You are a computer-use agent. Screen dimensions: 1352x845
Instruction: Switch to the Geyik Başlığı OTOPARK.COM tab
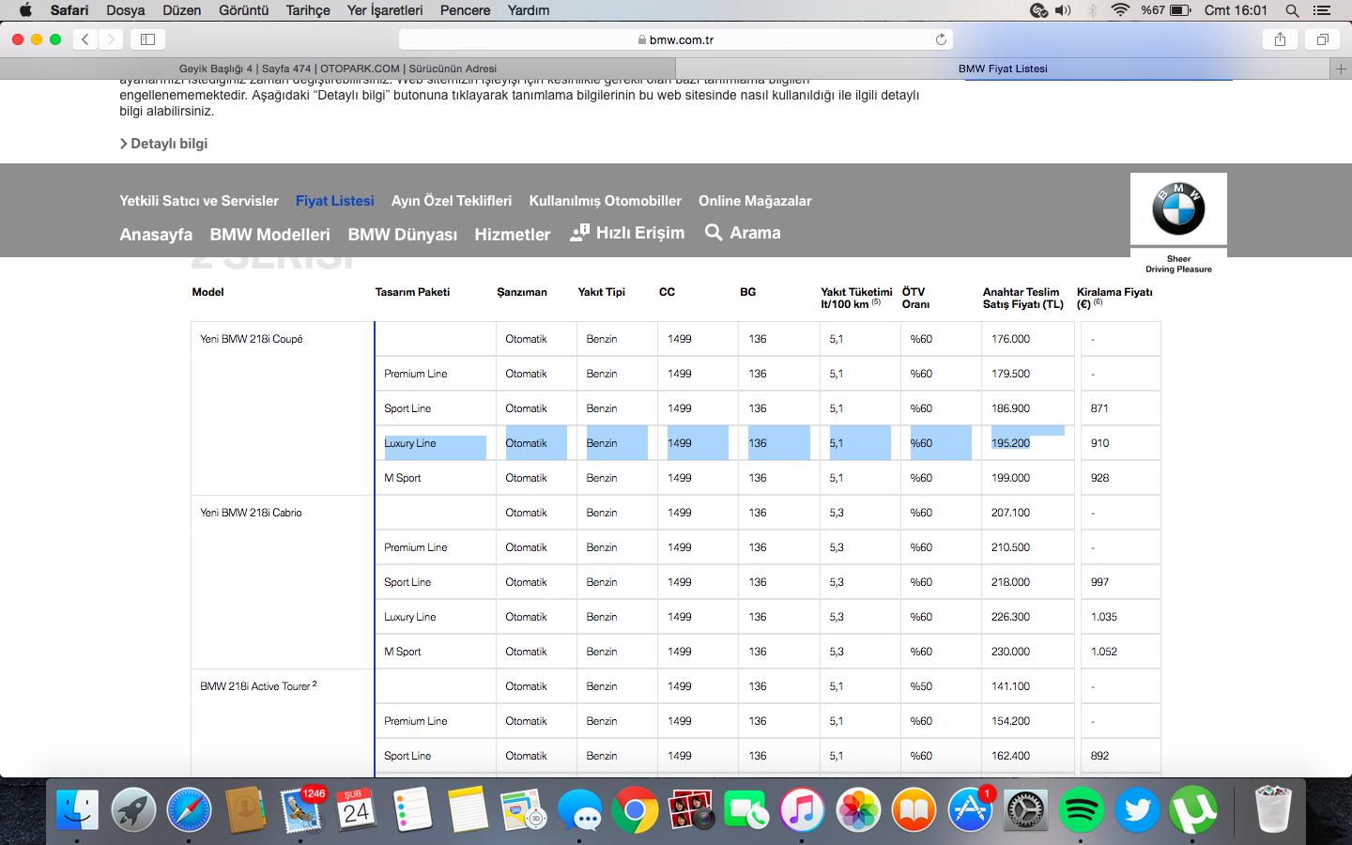coord(338,69)
